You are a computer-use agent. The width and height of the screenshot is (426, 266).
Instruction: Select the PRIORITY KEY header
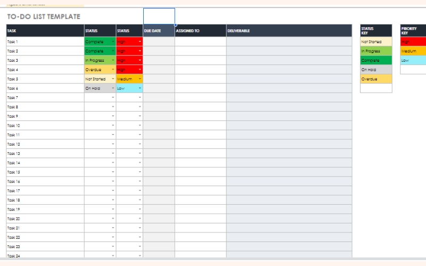[413, 31]
